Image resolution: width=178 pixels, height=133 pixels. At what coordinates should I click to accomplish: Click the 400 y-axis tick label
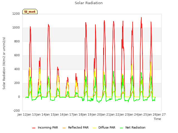coord(17,69)
